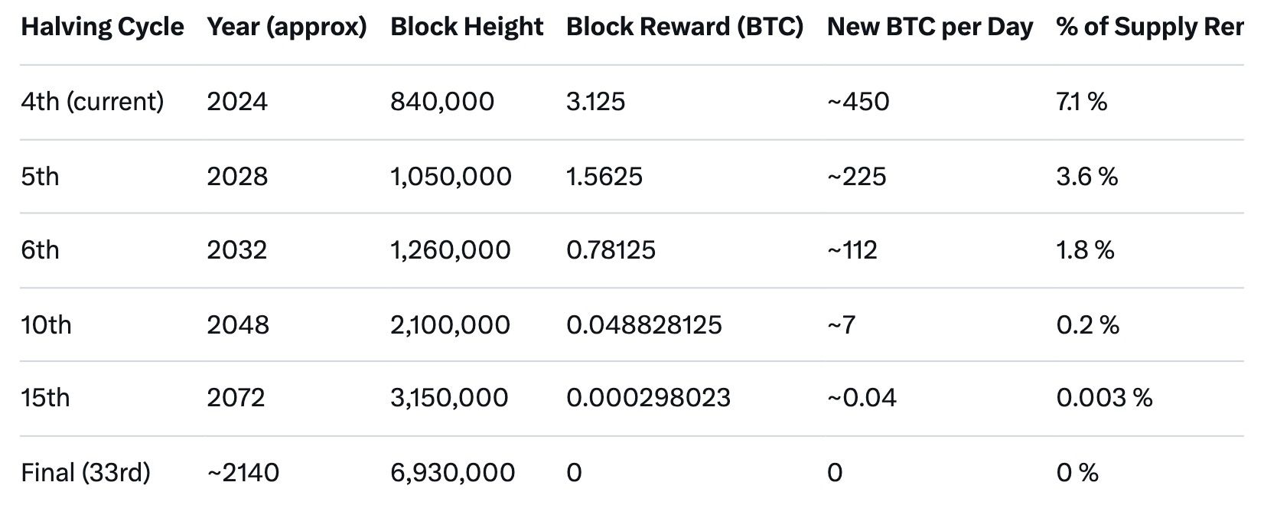Image resolution: width=1264 pixels, height=505 pixels.
Task: Click the 1.5625 block reward cell
Action: [x=604, y=177]
